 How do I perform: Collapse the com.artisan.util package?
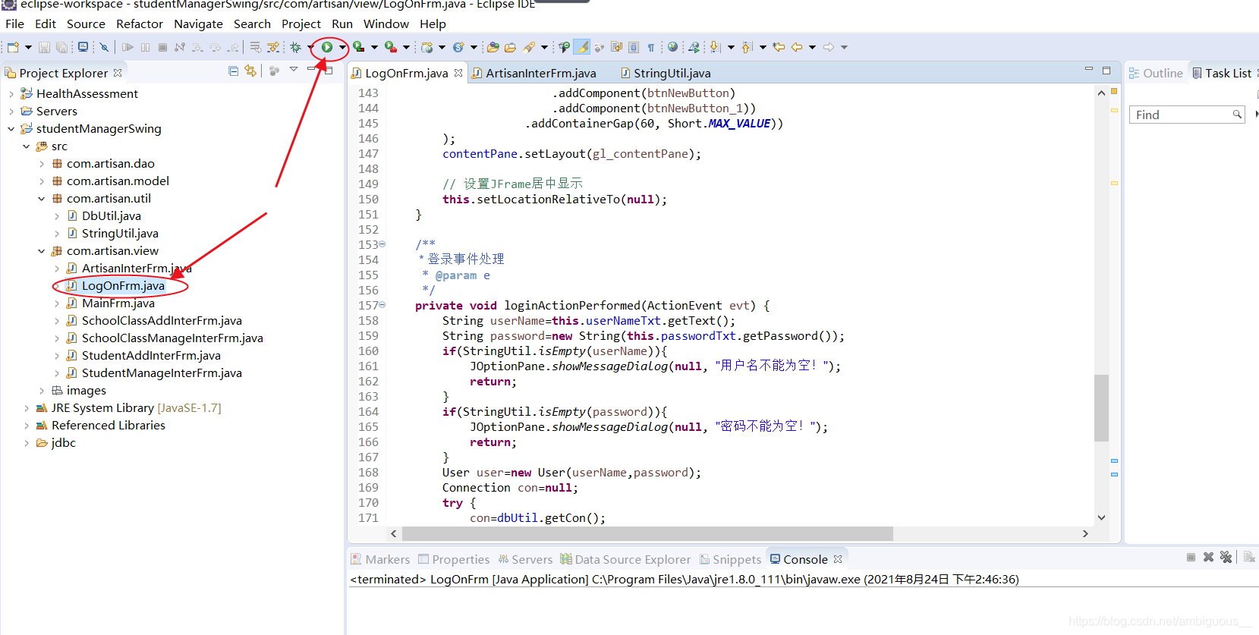click(x=42, y=199)
